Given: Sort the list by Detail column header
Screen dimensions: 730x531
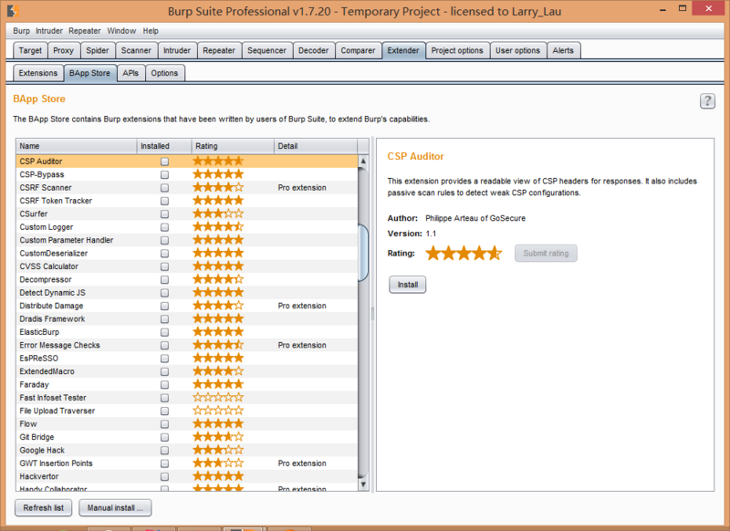Looking at the screenshot, I should [x=315, y=146].
